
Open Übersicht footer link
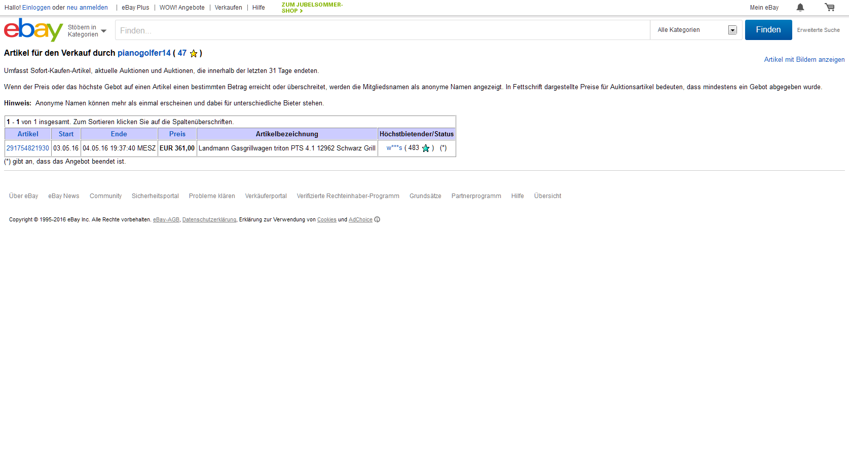click(547, 196)
